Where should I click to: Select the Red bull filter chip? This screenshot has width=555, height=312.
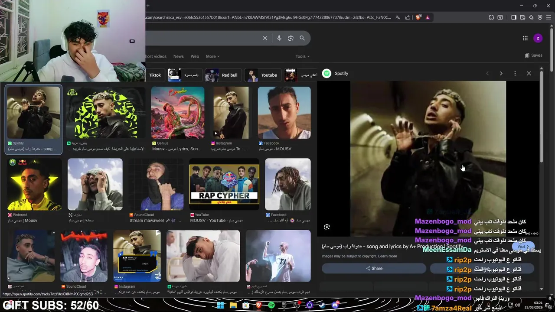click(223, 75)
